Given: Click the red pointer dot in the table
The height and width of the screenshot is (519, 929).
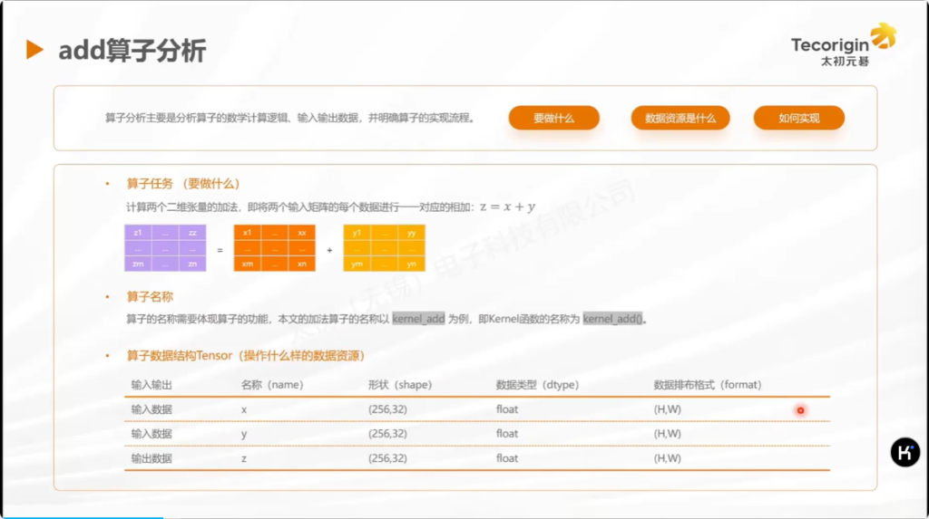Looking at the screenshot, I should (x=800, y=410).
